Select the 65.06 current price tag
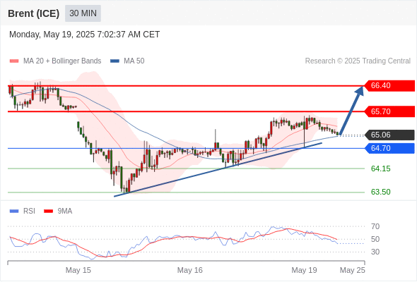 pos(389,135)
